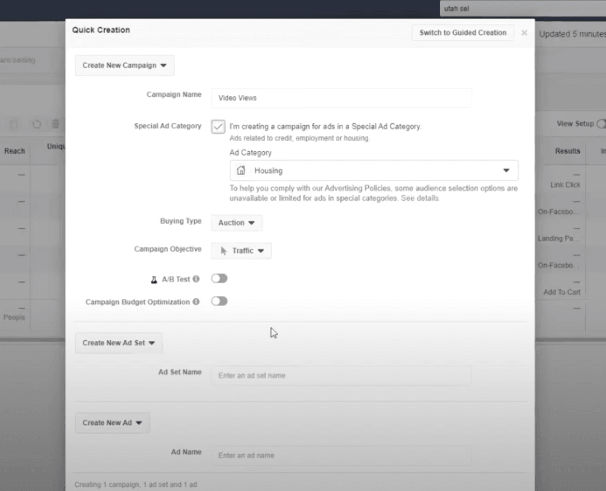Enable Campaign Budget Optimization switch

219,301
